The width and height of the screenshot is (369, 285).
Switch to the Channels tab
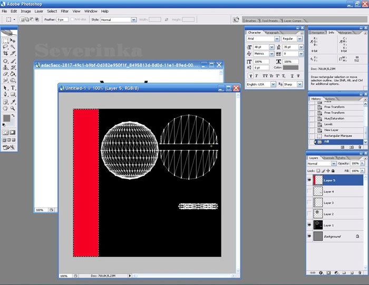[328, 158]
